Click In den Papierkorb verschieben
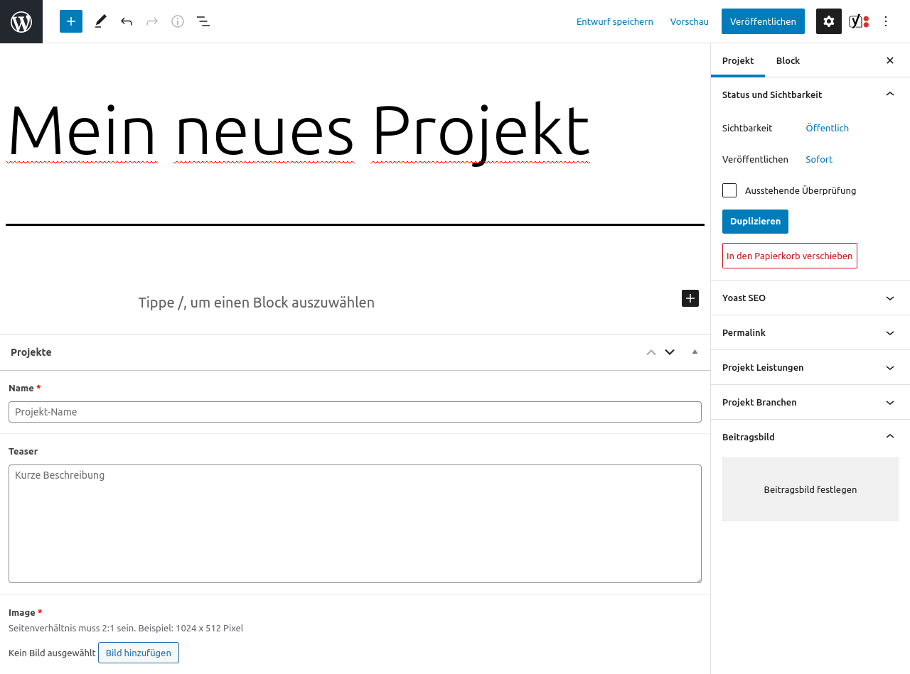Screen dimensions: 910x674 click(790, 256)
